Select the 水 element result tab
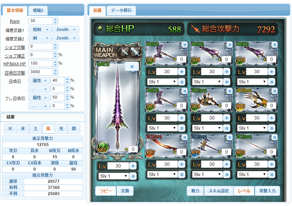292x206 pixels. click(23, 129)
